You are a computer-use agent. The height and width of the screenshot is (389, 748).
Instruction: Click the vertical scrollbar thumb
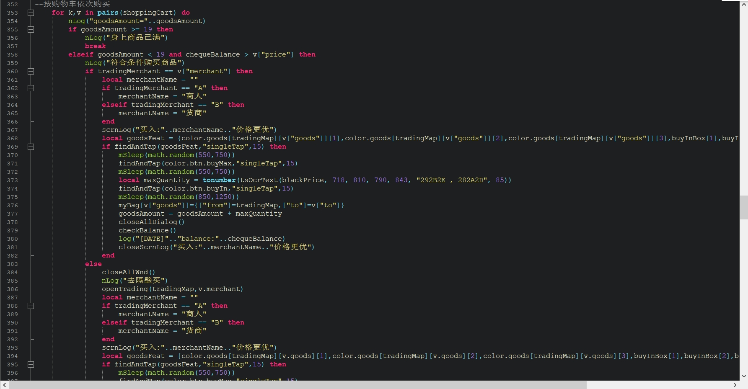744,207
